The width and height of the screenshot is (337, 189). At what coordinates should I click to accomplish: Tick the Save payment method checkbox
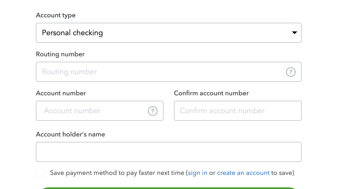coord(40,172)
